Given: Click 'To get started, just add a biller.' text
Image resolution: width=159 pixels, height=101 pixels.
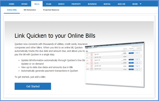Looking at the screenshot, I should pyautogui.click(x=30, y=77).
